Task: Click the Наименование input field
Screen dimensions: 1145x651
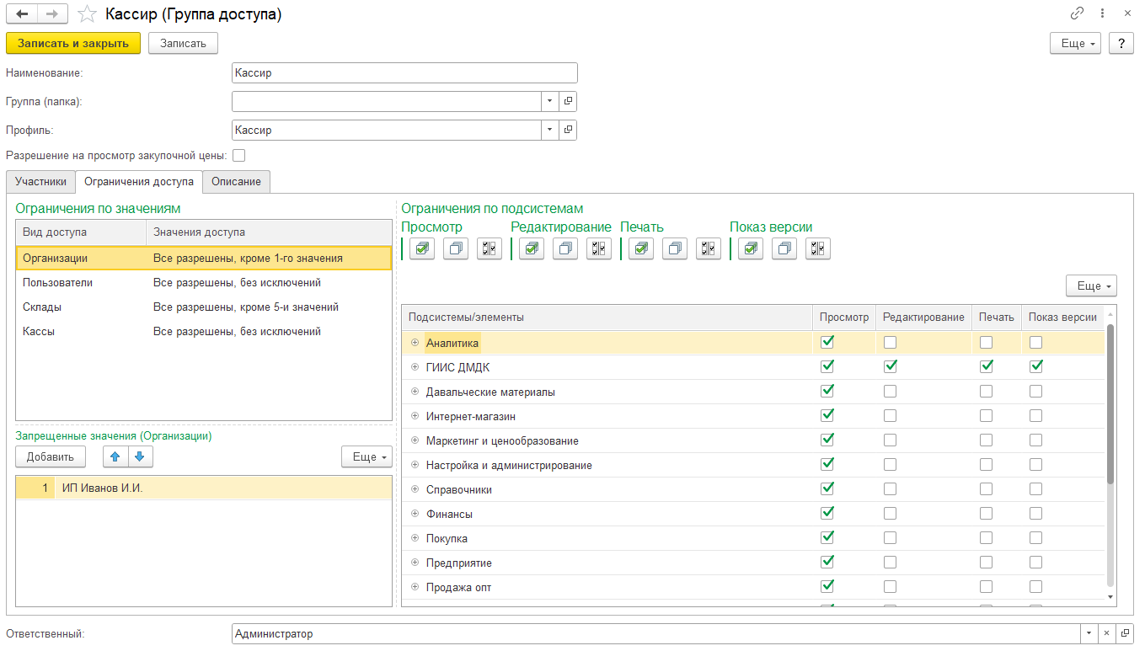Action: click(404, 72)
